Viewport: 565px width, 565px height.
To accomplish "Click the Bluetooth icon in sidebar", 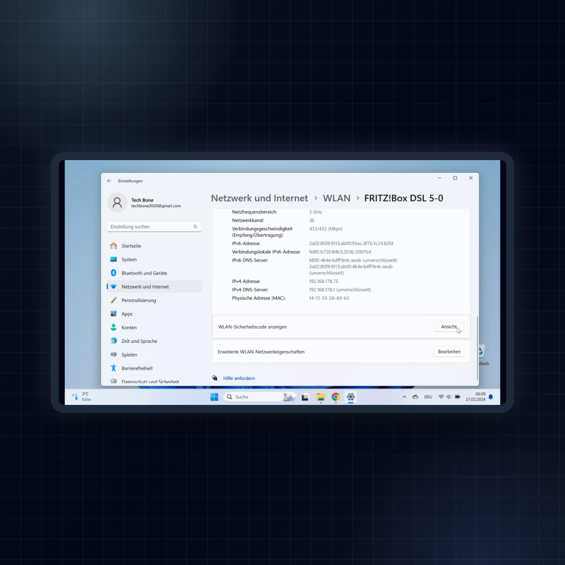I will point(113,273).
